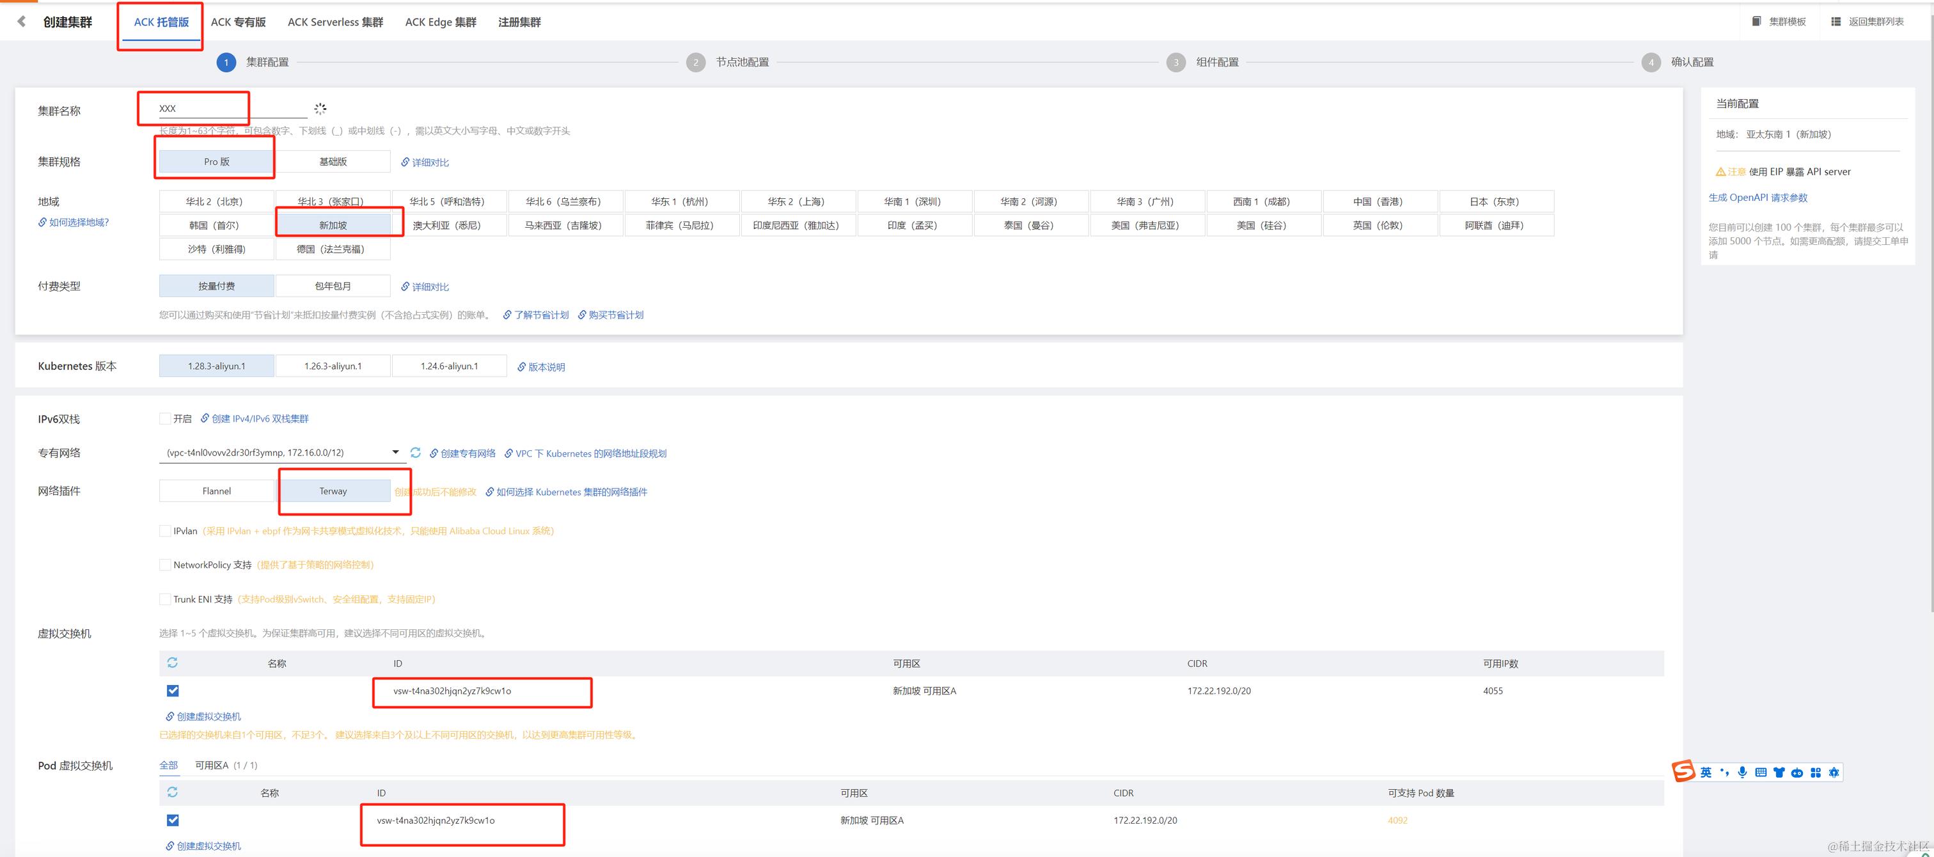Switch to ACK Serverless 集群 tab

(335, 22)
